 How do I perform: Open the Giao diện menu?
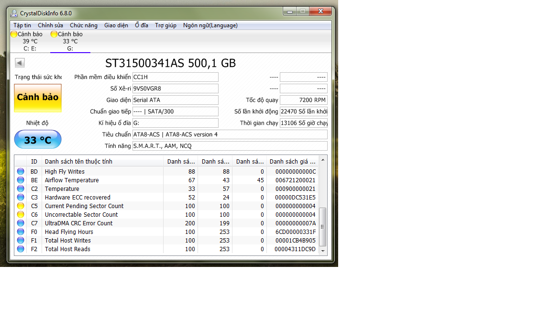pos(116,25)
